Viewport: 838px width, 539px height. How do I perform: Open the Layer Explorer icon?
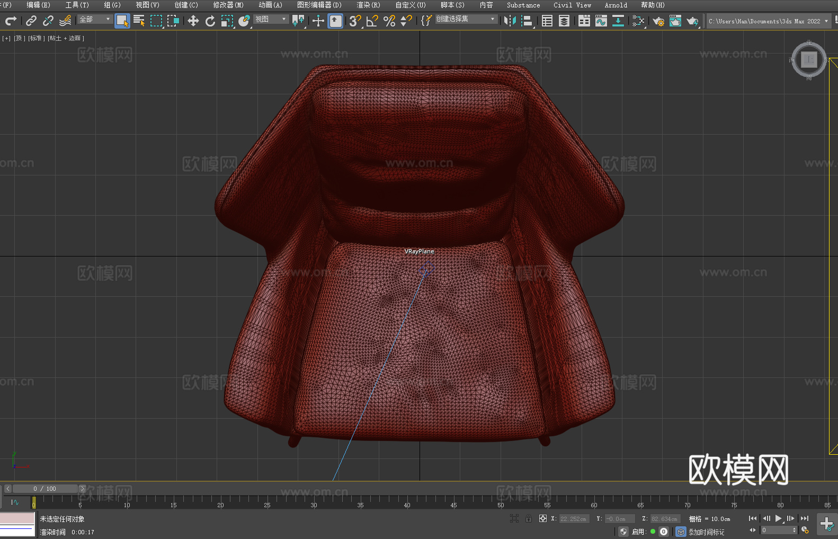click(x=564, y=21)
